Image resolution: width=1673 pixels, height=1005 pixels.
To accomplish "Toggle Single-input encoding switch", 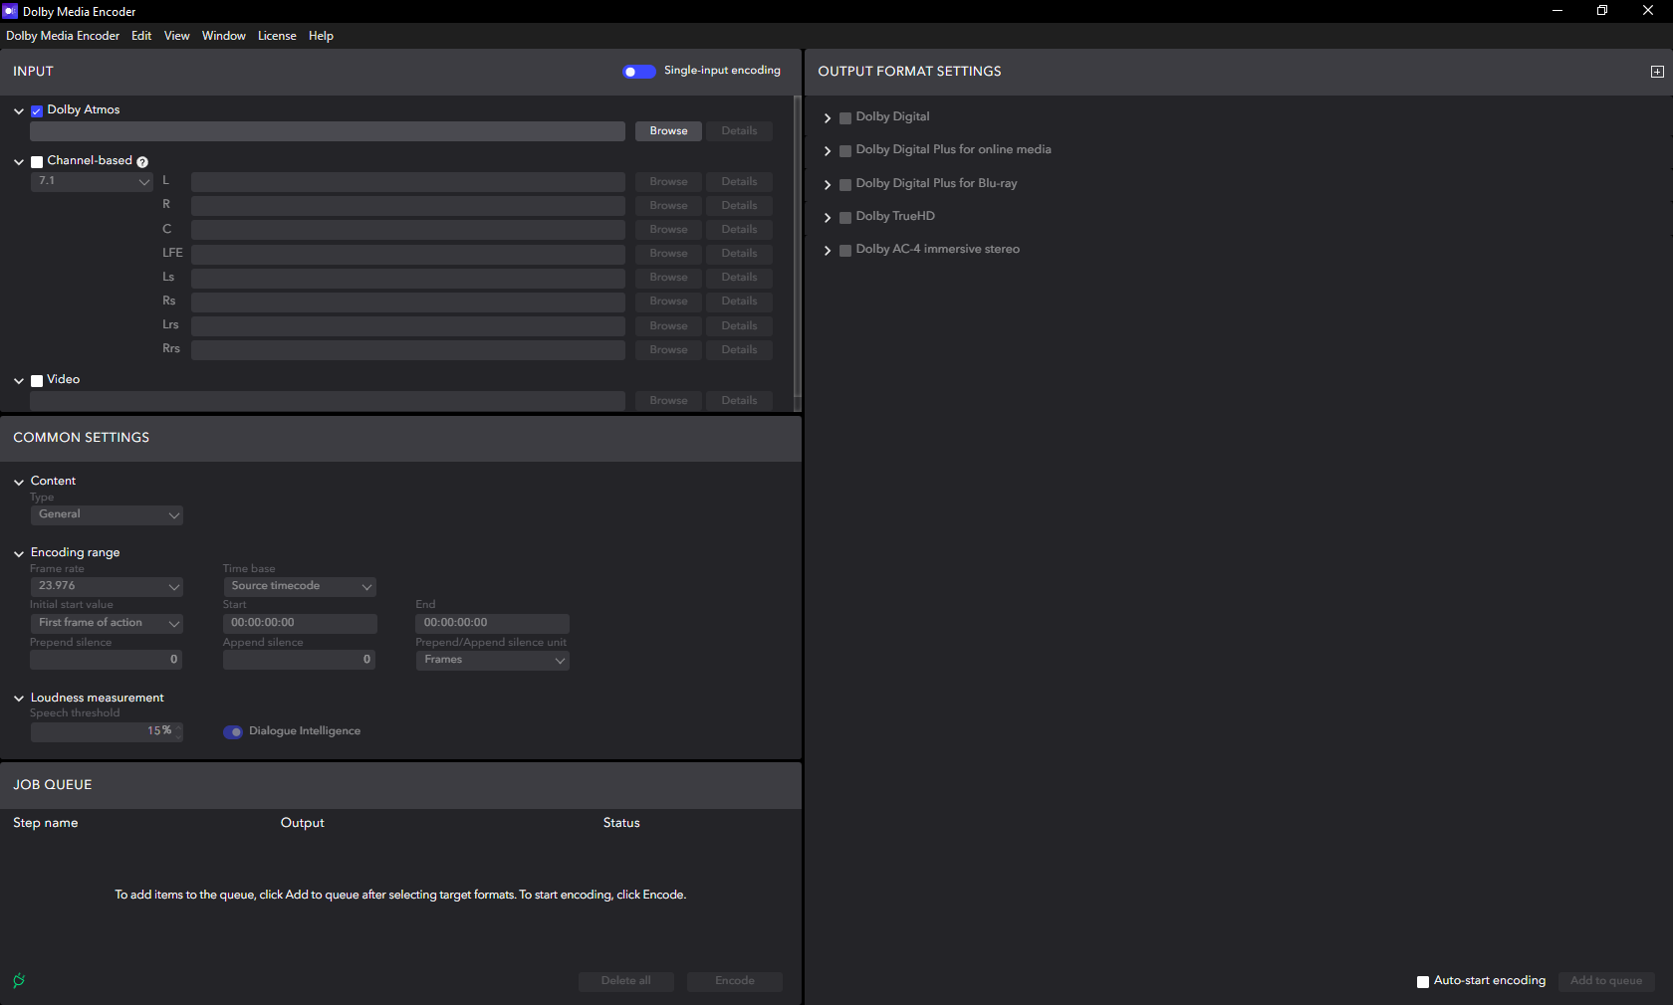I will click(x=638, y=72).
